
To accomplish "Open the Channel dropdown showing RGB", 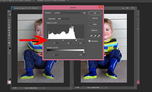I will coord(64,19).
